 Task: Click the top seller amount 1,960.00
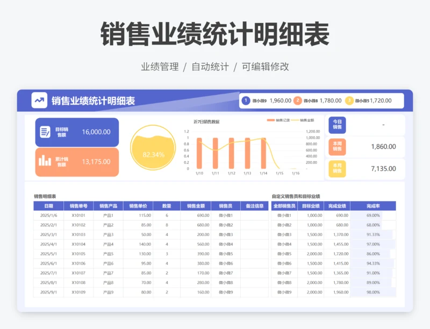pyautogui.click(x=280, y=100)
